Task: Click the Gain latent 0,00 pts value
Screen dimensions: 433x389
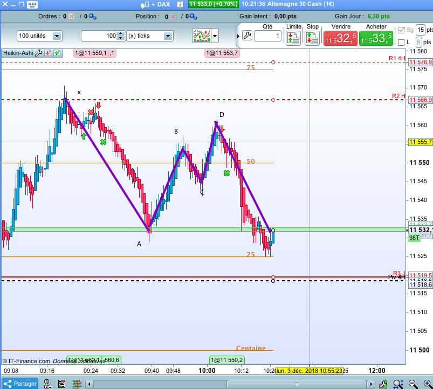Action: coord(285,16)
